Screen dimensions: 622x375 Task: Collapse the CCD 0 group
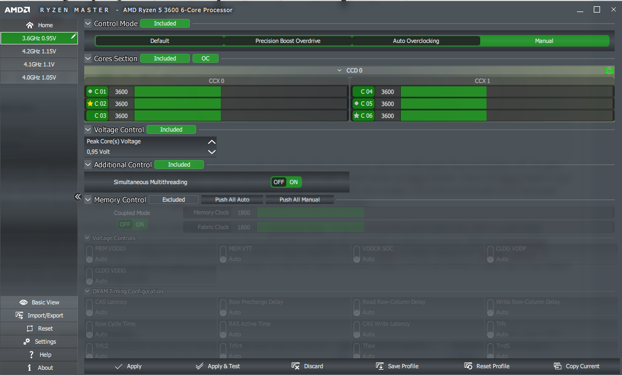coord(340,71)
